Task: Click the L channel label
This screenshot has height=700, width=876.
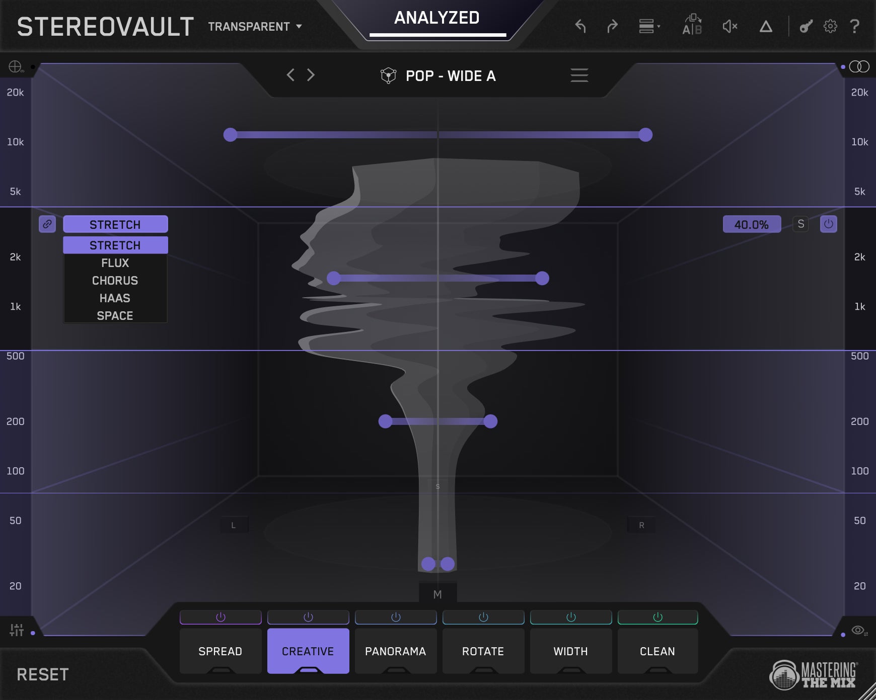Action: click(234, 525)
